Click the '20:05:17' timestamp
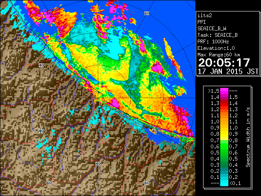 224,62
